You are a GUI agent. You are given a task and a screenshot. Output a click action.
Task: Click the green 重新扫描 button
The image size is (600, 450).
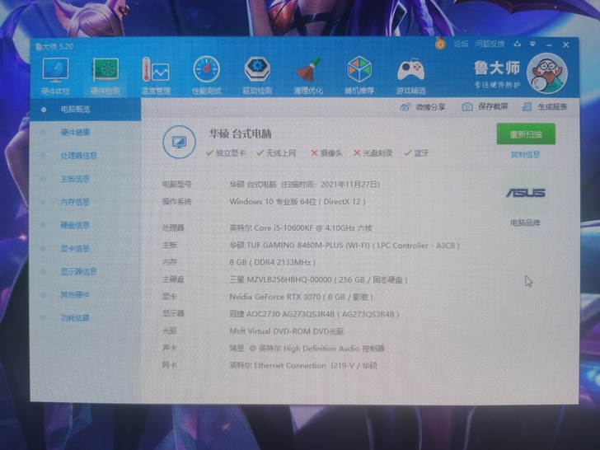pos(526,134)
